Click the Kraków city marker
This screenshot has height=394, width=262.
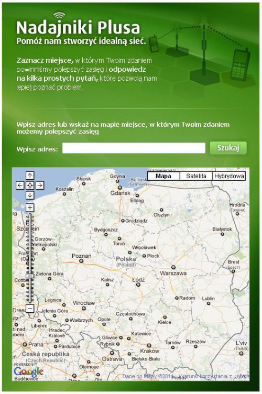pyautogui.click(x=149, y=345)
